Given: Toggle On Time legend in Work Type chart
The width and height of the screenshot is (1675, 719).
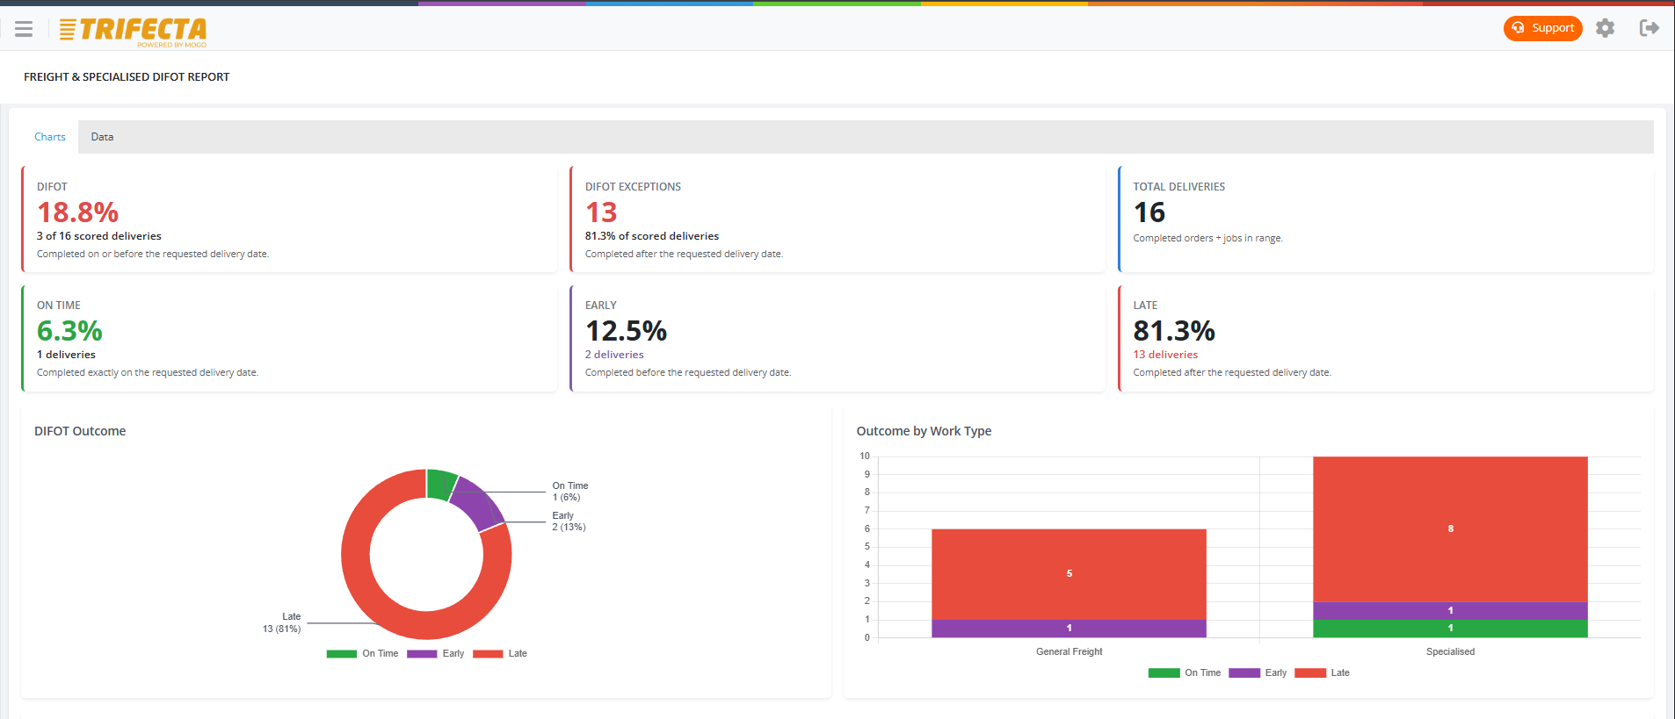Looking at the screenshot, I should pyautogui.click(x=1185, y=672).
